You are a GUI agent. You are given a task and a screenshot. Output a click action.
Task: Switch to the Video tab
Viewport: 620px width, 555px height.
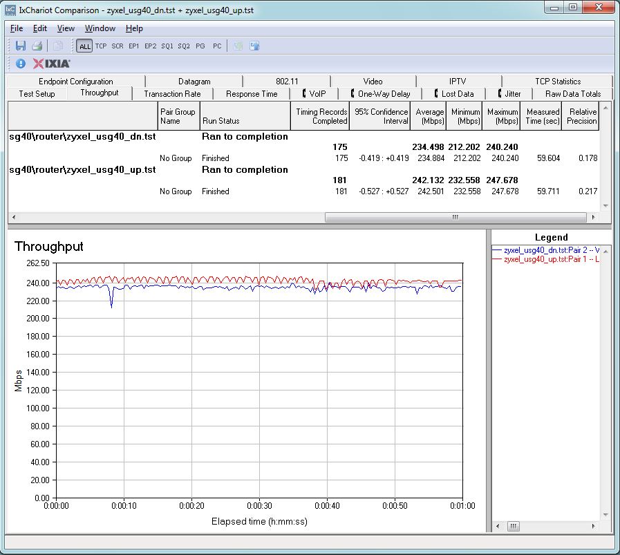[x=373, y=82]
